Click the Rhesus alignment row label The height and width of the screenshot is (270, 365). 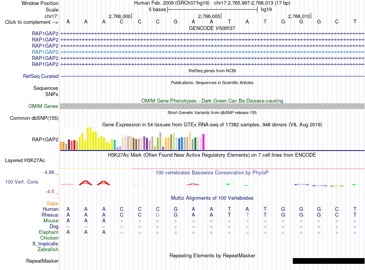click(50, 215)
